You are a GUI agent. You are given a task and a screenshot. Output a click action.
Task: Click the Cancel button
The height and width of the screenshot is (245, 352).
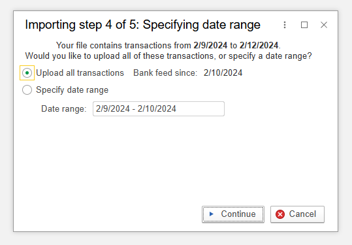coord(297,214)
